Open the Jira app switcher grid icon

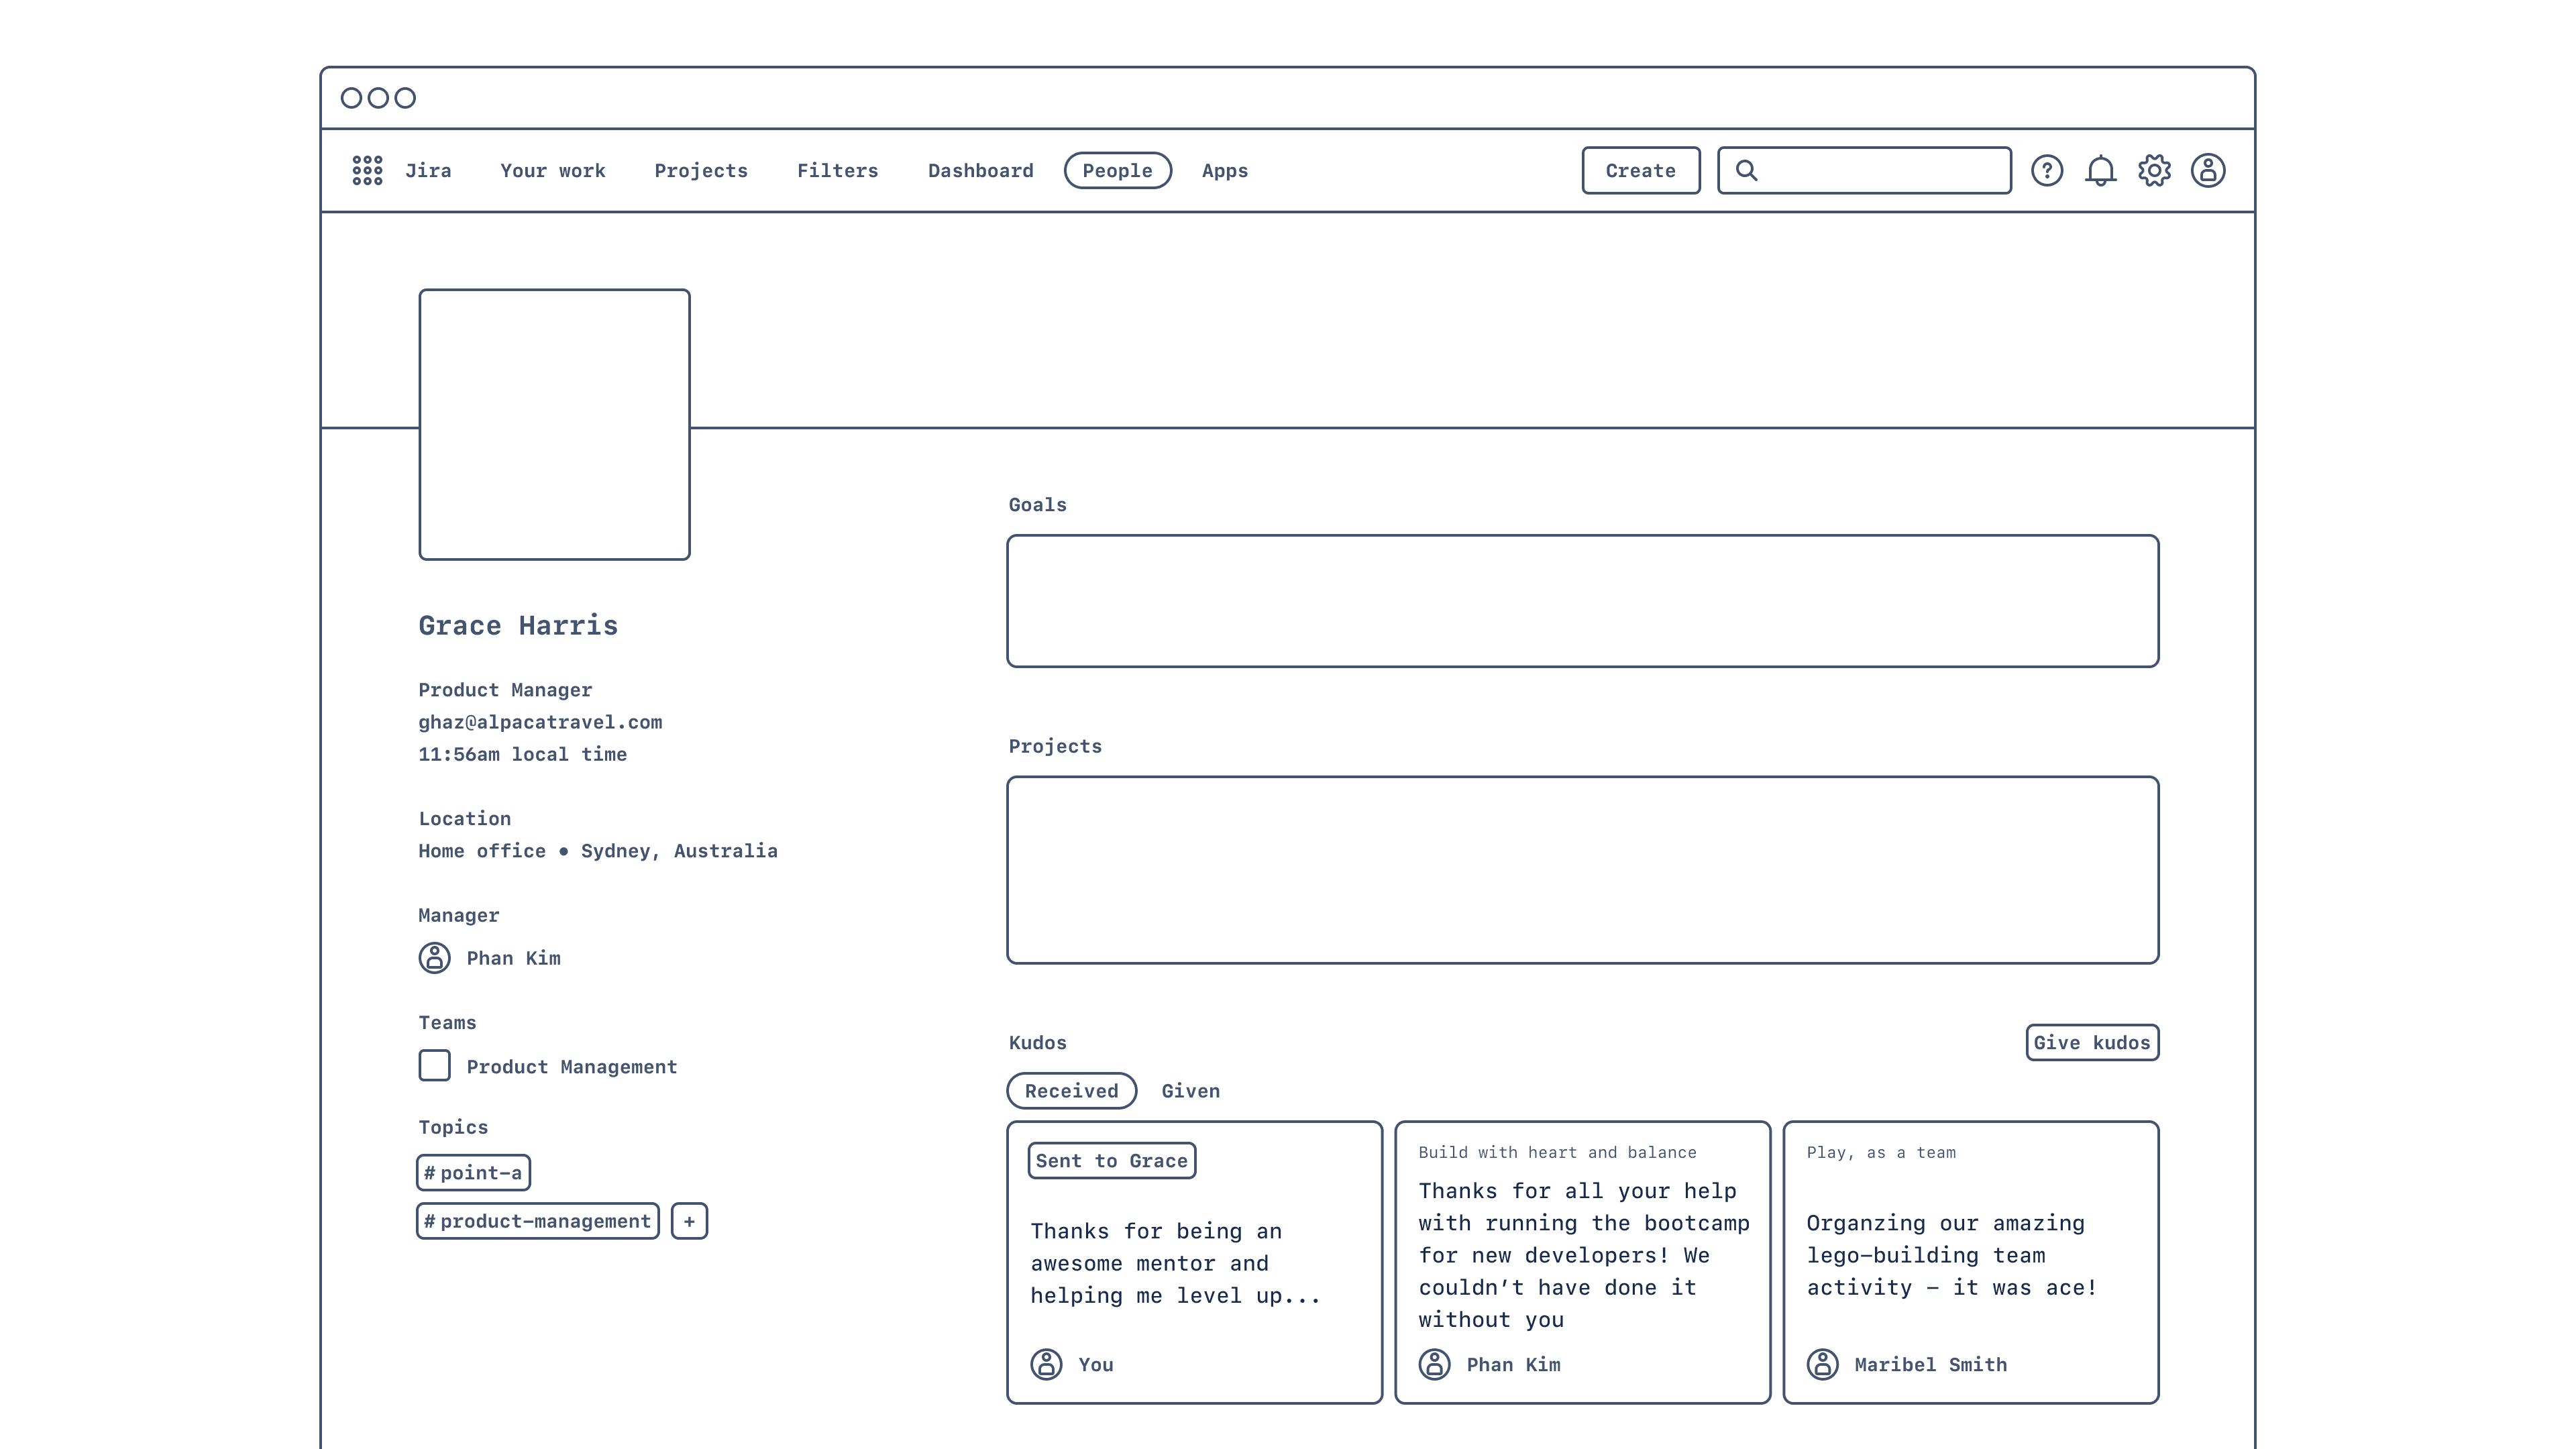pyautogui.click(x=367, y=170)
